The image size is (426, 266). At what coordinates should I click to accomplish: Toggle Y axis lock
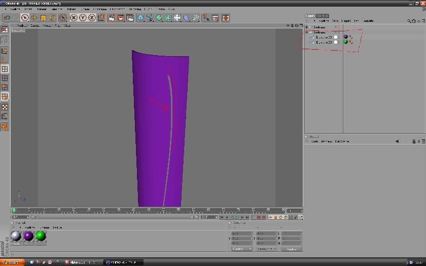coord(83,18)
